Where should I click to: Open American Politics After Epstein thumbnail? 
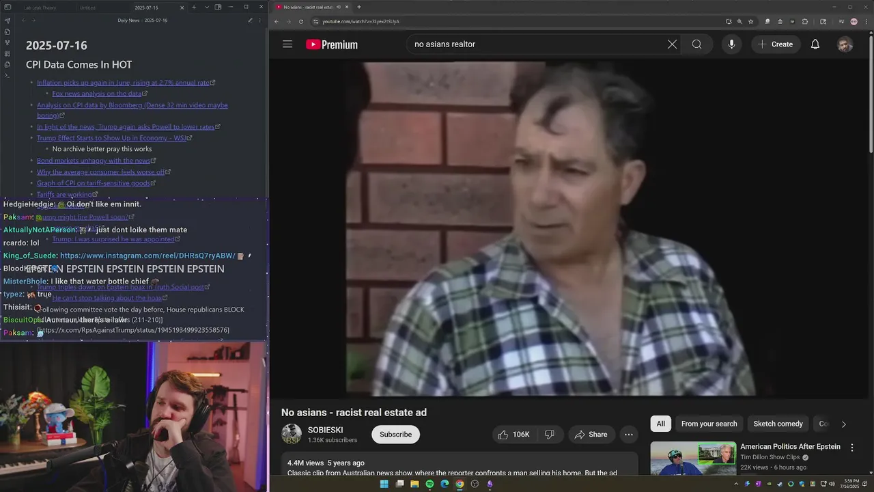(x=693, y=459)
